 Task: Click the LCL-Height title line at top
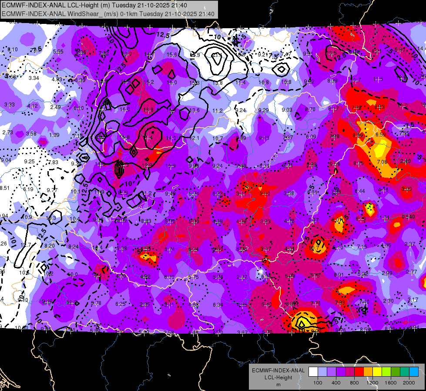(x=94, y=5)
